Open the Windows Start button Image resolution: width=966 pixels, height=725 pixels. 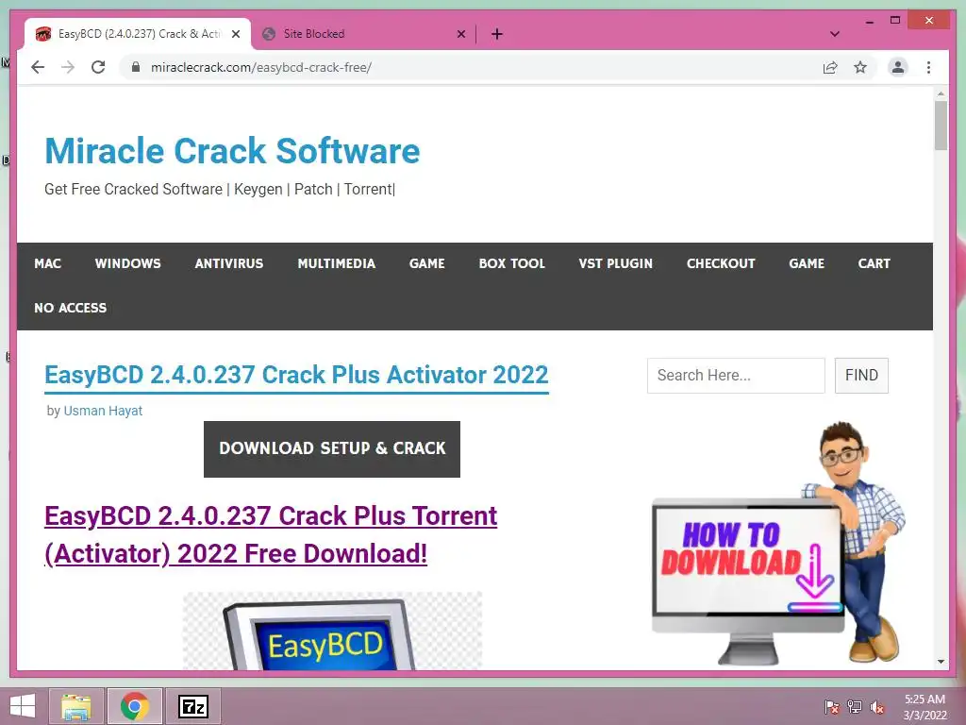pyautogui.click(x=23, y=706)
